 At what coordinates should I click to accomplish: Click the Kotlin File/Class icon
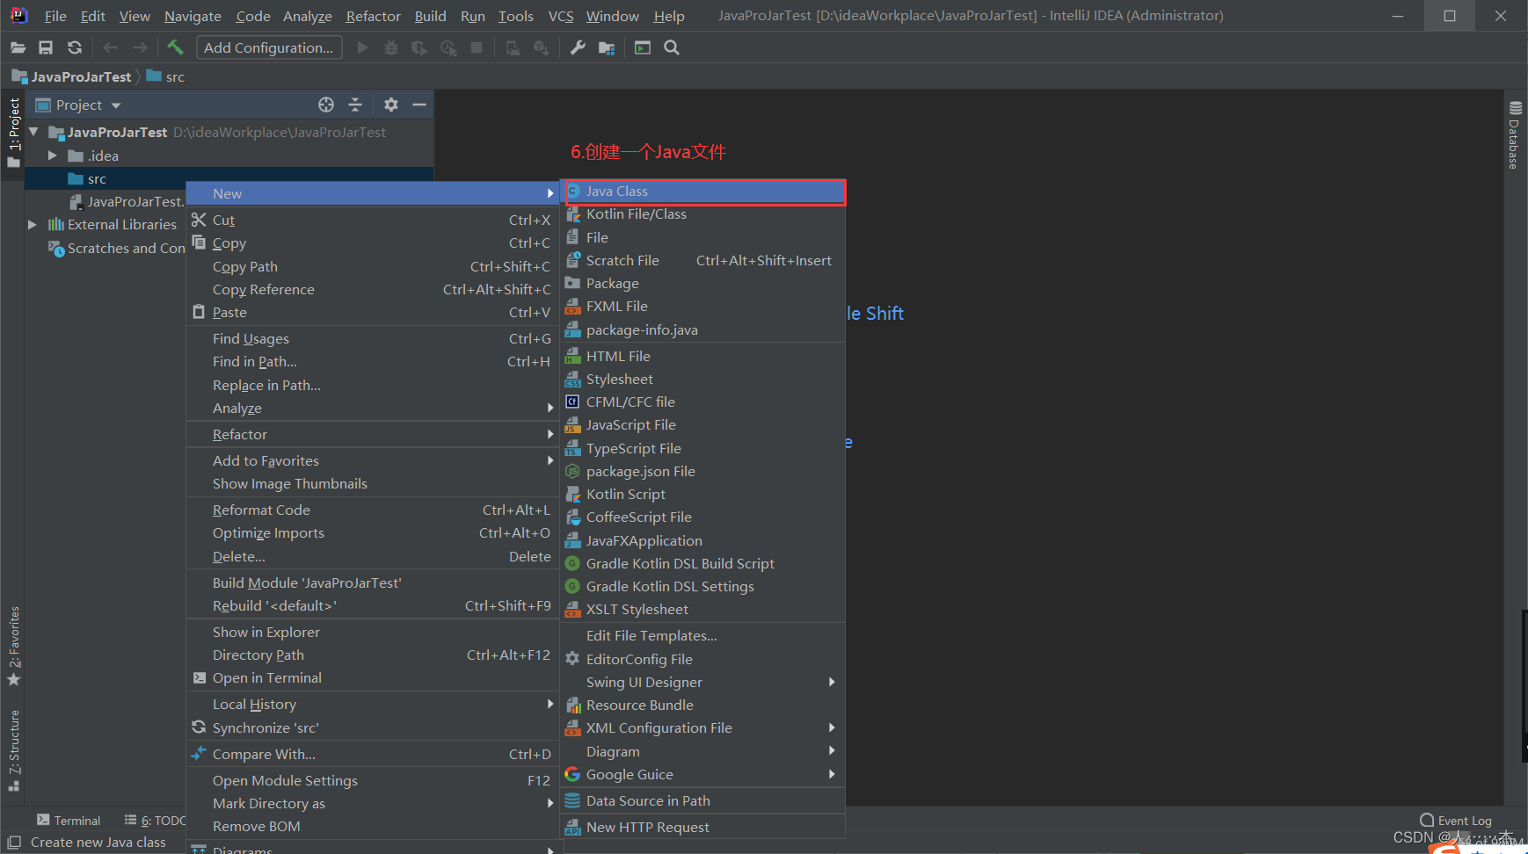[573, 214]
